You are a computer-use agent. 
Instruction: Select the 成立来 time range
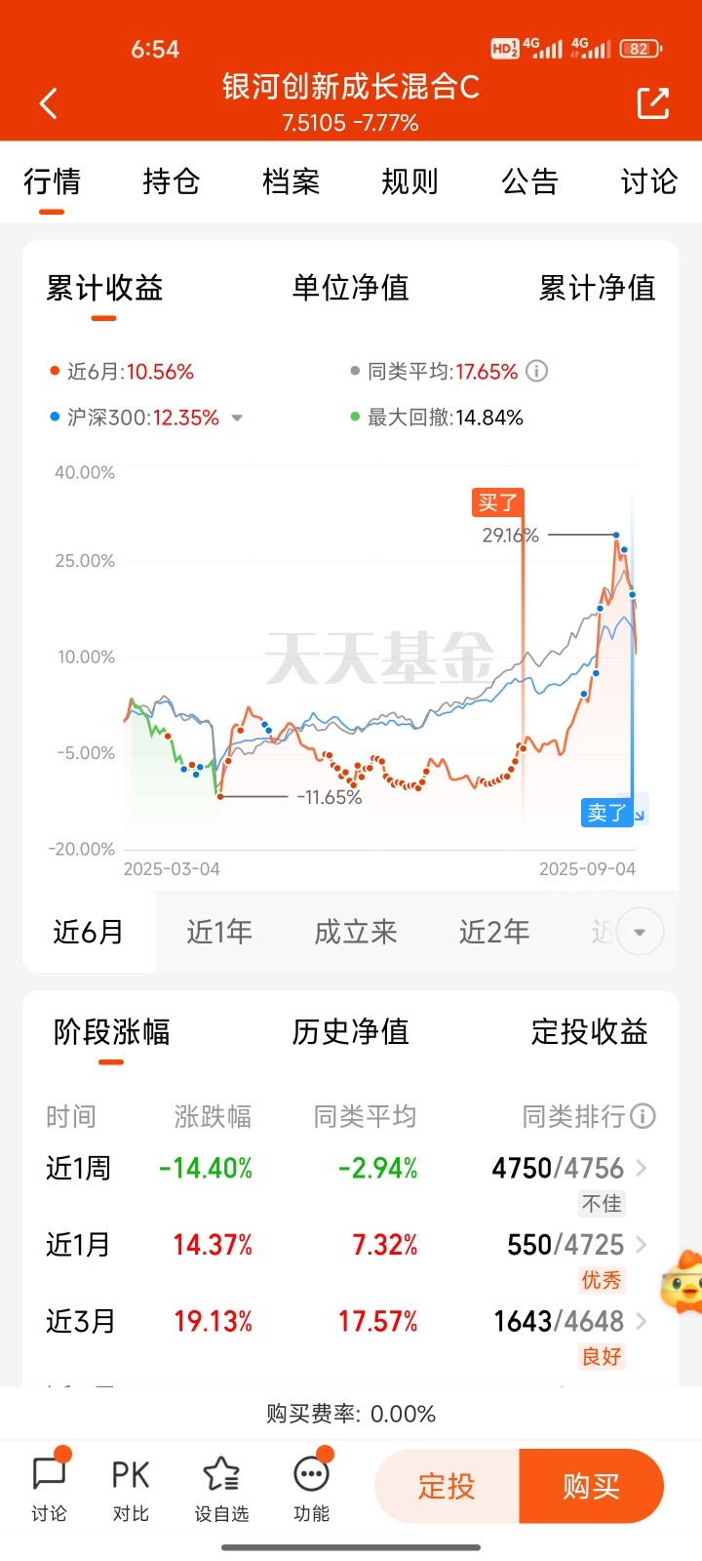[x=356, y=932]
